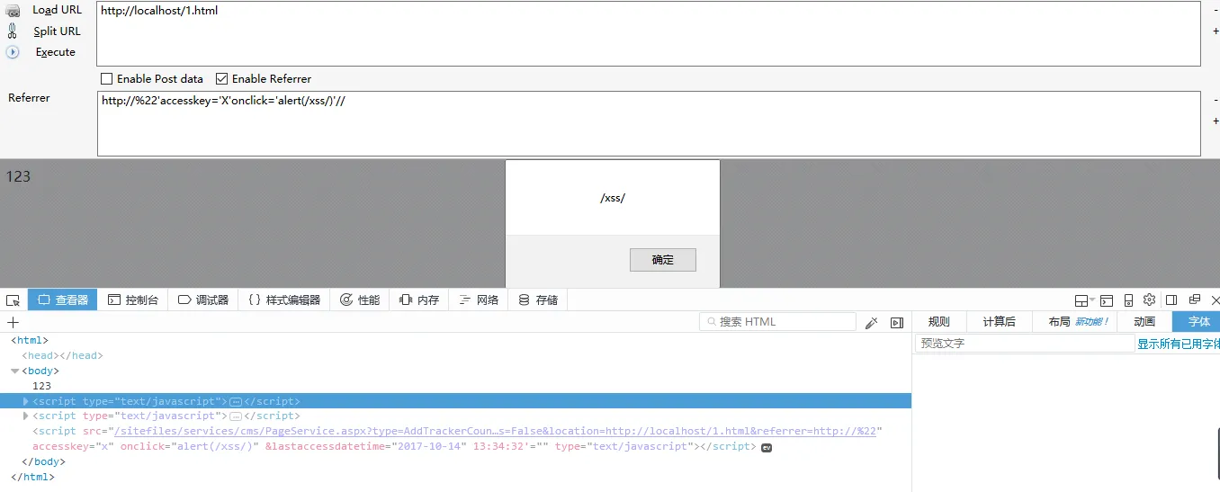1220x492 pixels.
Task: Click the Split URL scissors icon
Action: tap(13, 31)
